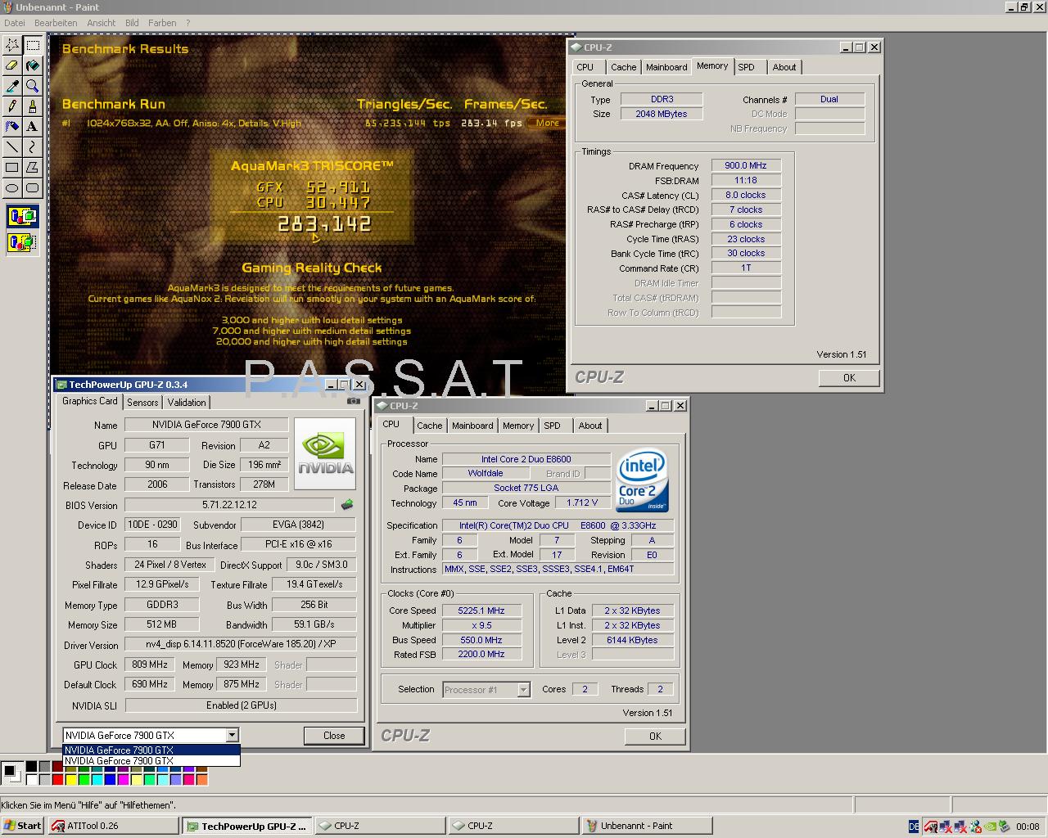Click ATITool icon in system tray

(931, 827)
